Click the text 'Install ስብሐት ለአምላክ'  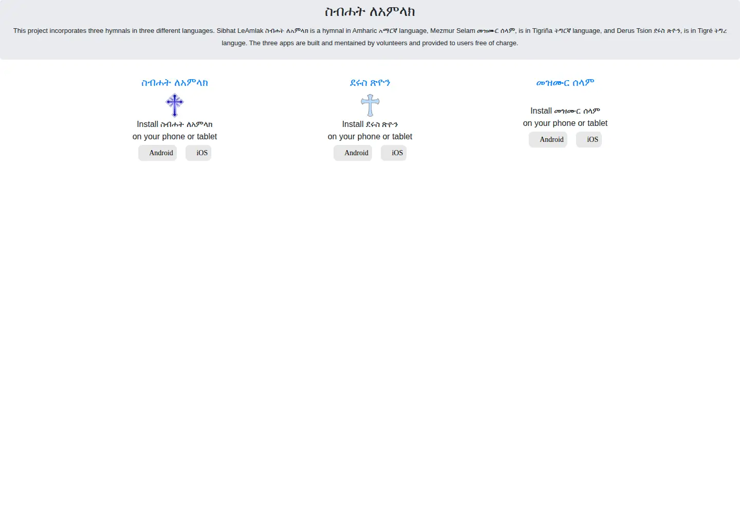(x=175, y=124)
